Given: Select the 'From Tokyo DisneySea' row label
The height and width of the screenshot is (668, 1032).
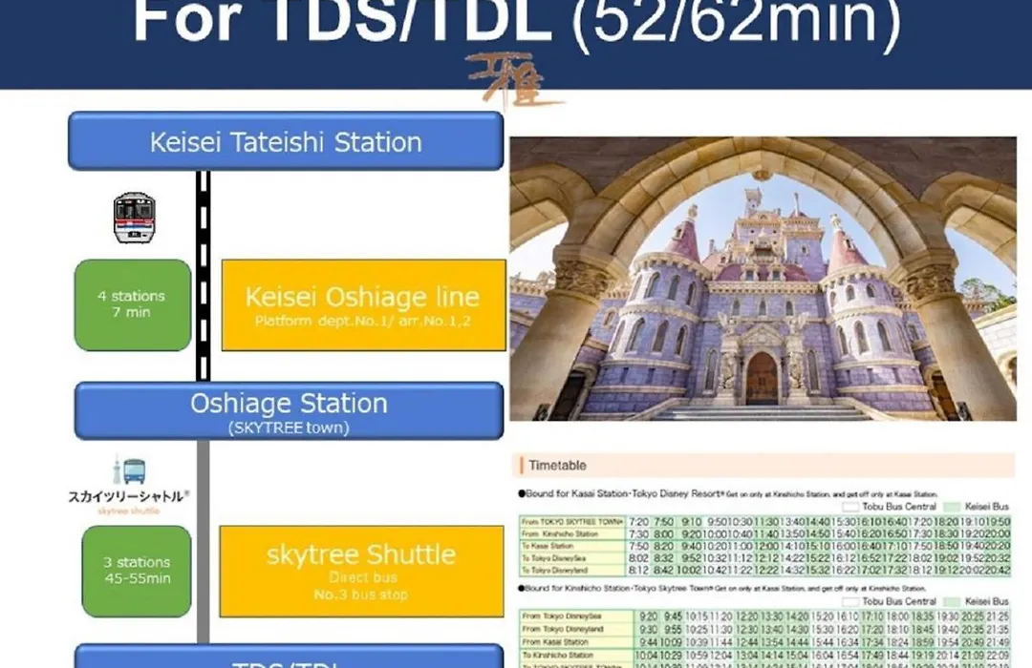Looking at the screenshot, I should [576, 616].
